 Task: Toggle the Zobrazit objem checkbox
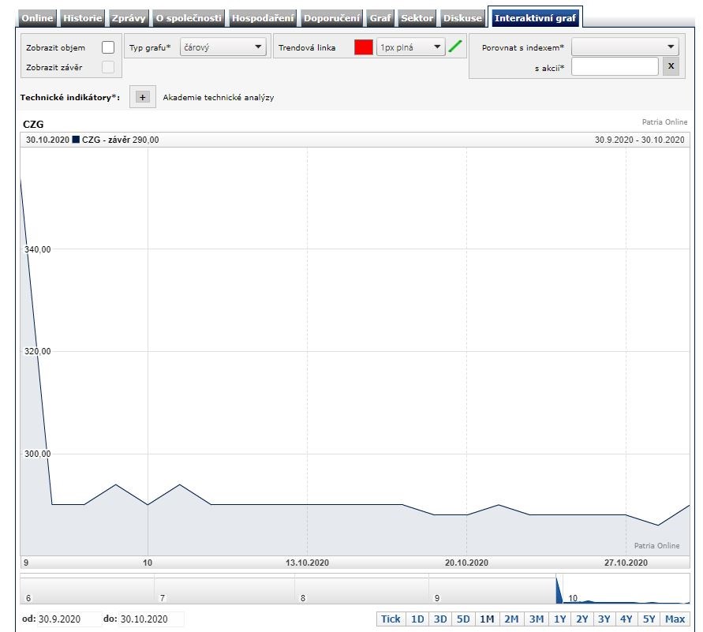click(x=108, y=47)
